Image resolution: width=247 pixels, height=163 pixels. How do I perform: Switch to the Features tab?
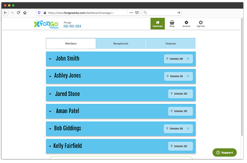pos(170,44)
